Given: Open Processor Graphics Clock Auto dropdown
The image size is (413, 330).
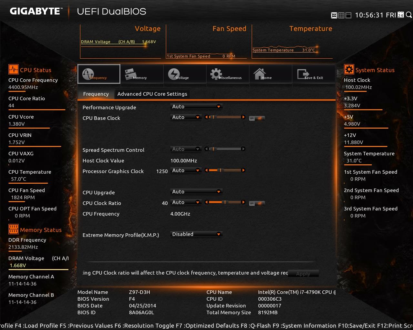Looking at the screenshot, I should click(x=186, y=170).
